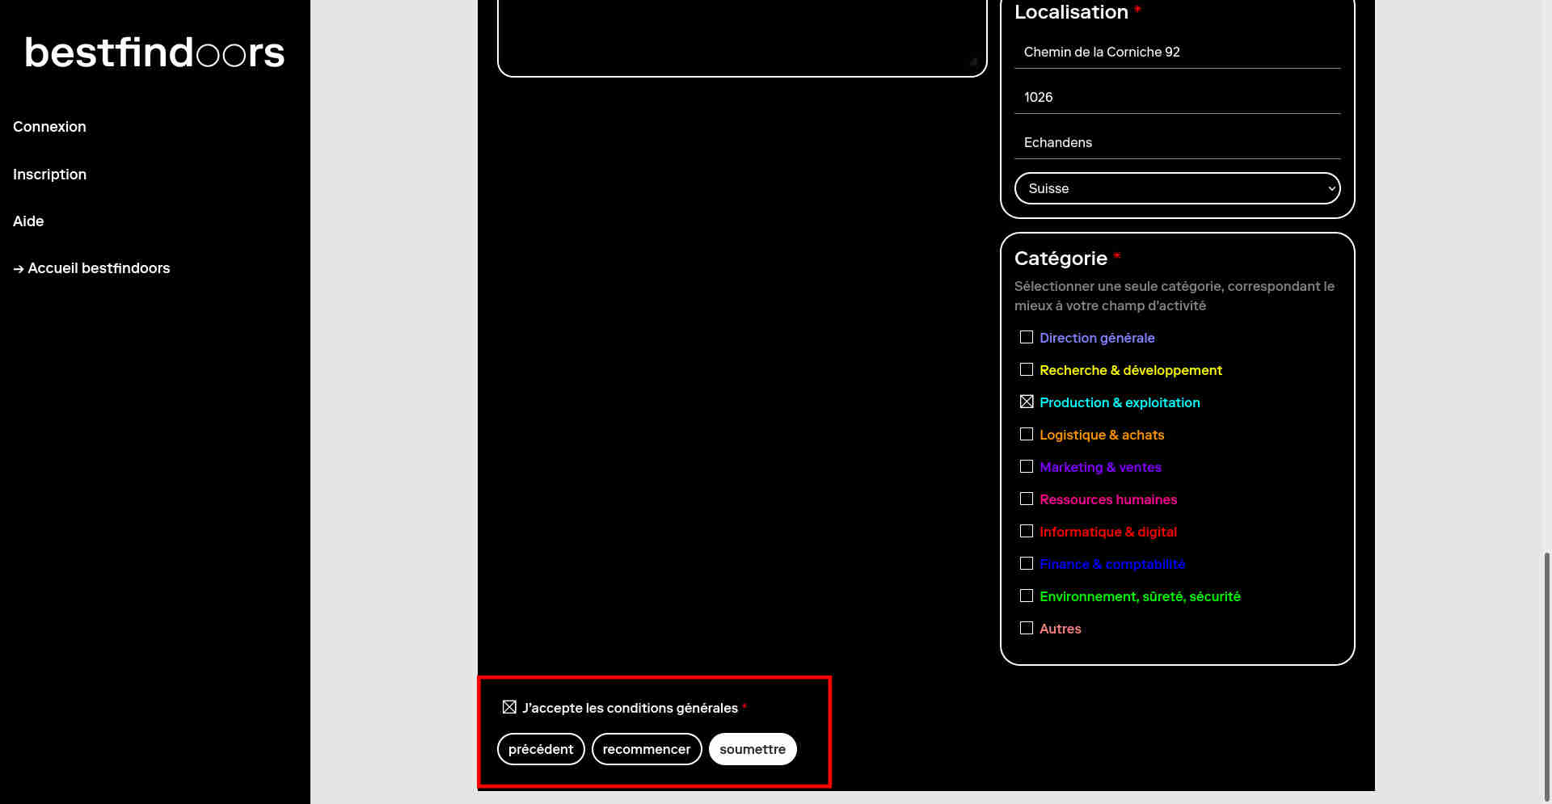Click the Localisation heading
The width and height of the screenshot is (1552, 804).
[x=1071, y=12]
